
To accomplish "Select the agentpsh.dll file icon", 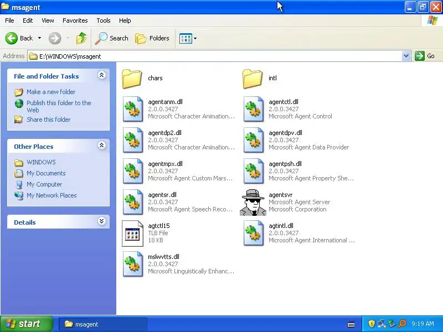I will (254, 171).
